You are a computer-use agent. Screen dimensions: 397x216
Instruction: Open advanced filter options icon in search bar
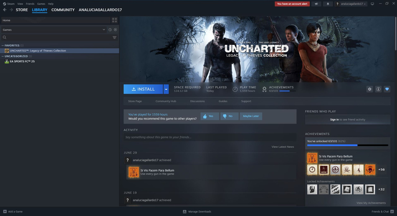coord(114,37)
